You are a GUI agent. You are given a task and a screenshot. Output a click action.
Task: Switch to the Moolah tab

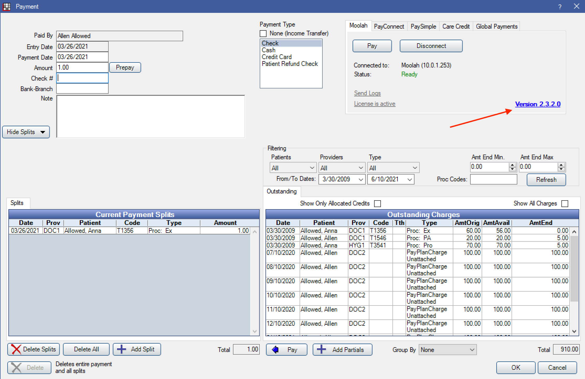tap(358, 26)
